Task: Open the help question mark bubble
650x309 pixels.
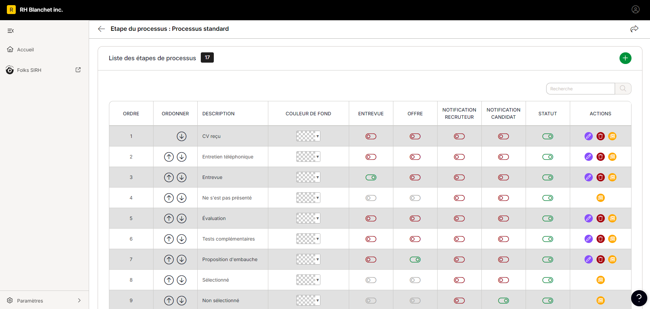Action: 639,298
